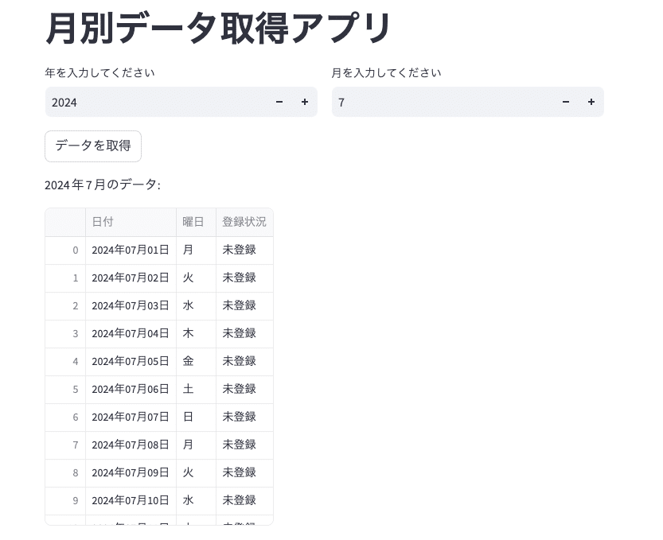Select the cell 2024年07月06日
This screenshot has width=663, height=540.
point(131,390)
